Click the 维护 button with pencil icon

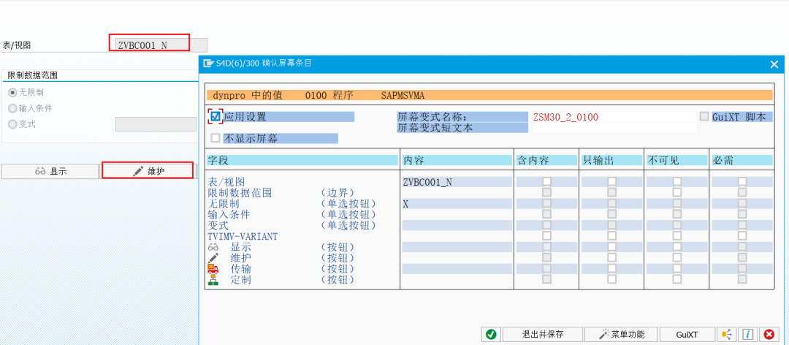point(148,171)
